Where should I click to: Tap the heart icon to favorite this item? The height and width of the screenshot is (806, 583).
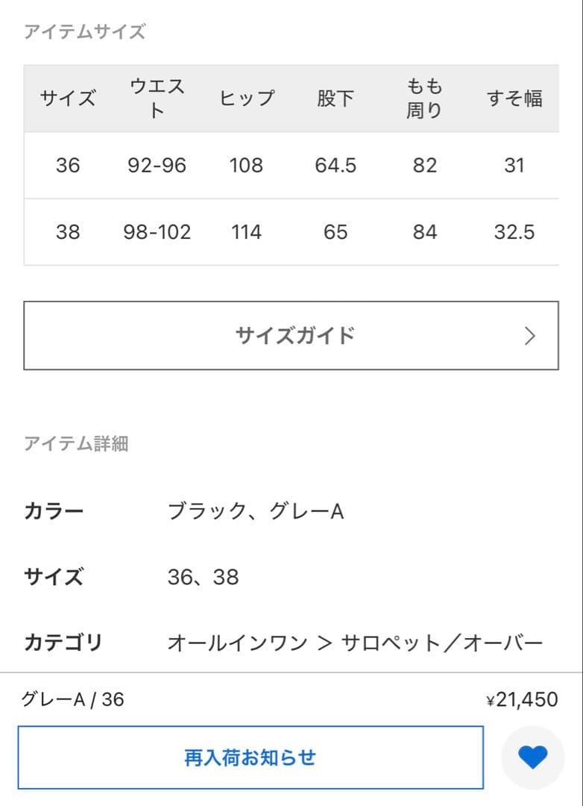point(529,757)
